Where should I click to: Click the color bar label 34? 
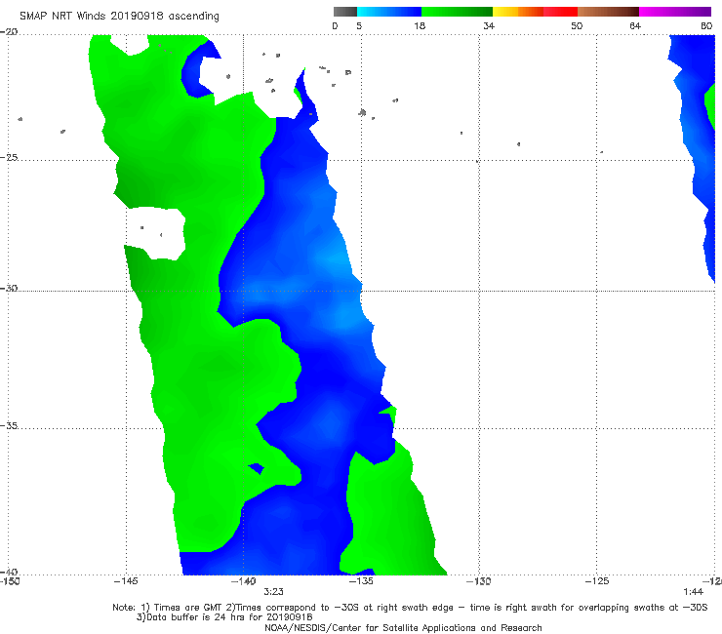pyautogui.click(x=489, y=26)
